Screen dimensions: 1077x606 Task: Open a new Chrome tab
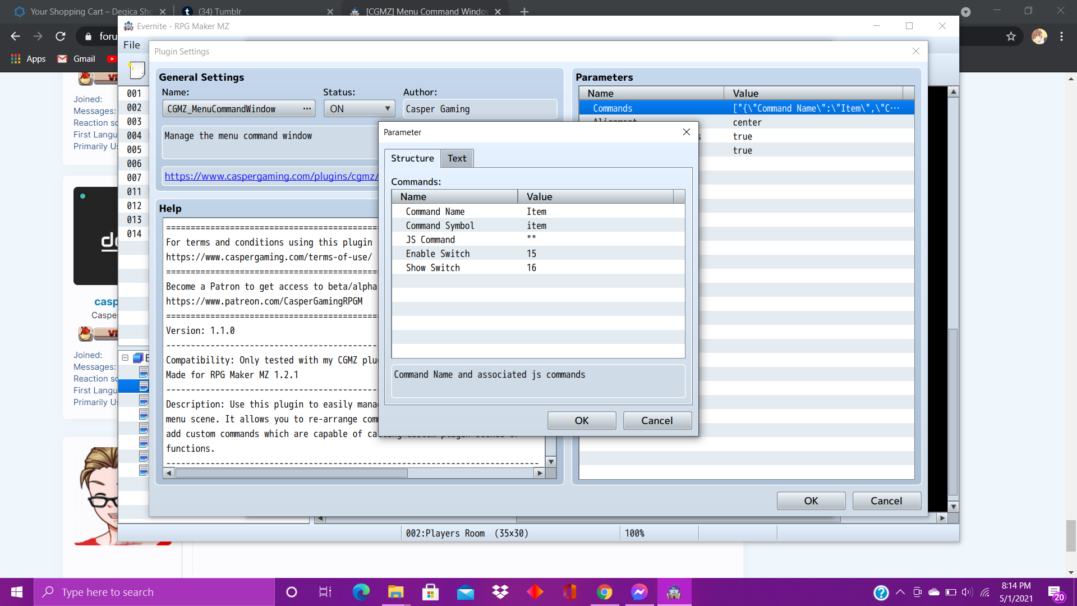point(524,11)
